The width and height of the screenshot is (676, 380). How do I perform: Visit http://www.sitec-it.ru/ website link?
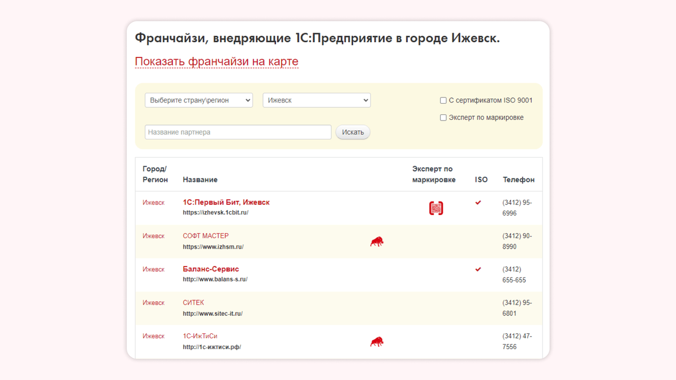coord(212,314)
